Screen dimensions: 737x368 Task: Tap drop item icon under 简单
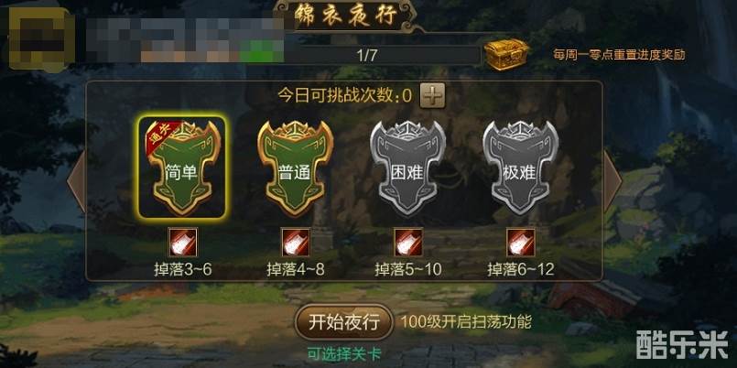183,243
